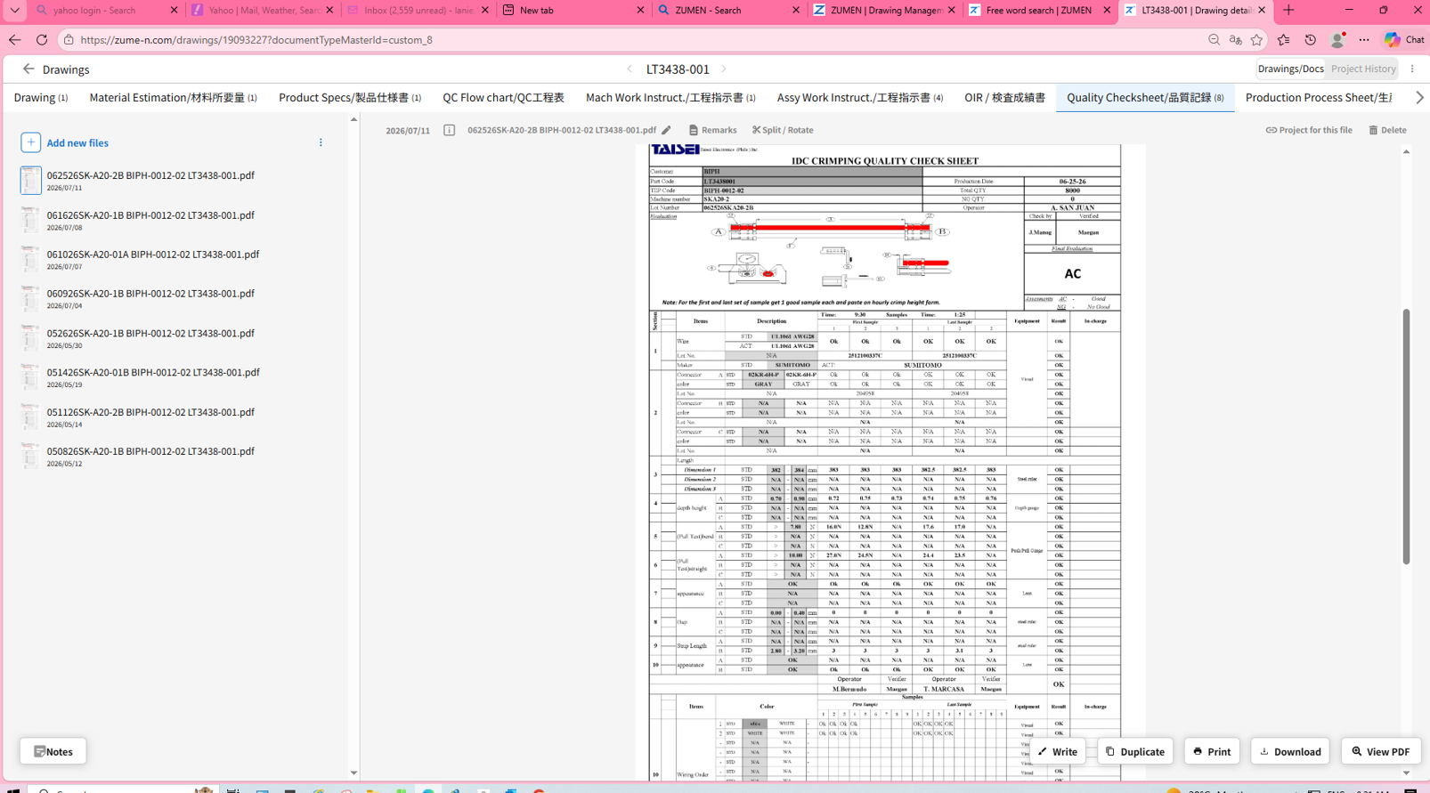Click the document viewer vertical scrollbar
This screenshot has height=793, width=1430.
coord(1406,436)
